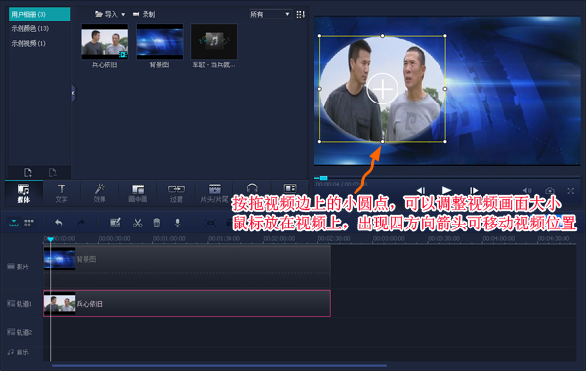Enter fullscreen preview mode
586x371 pixels.
click(570, 191)
